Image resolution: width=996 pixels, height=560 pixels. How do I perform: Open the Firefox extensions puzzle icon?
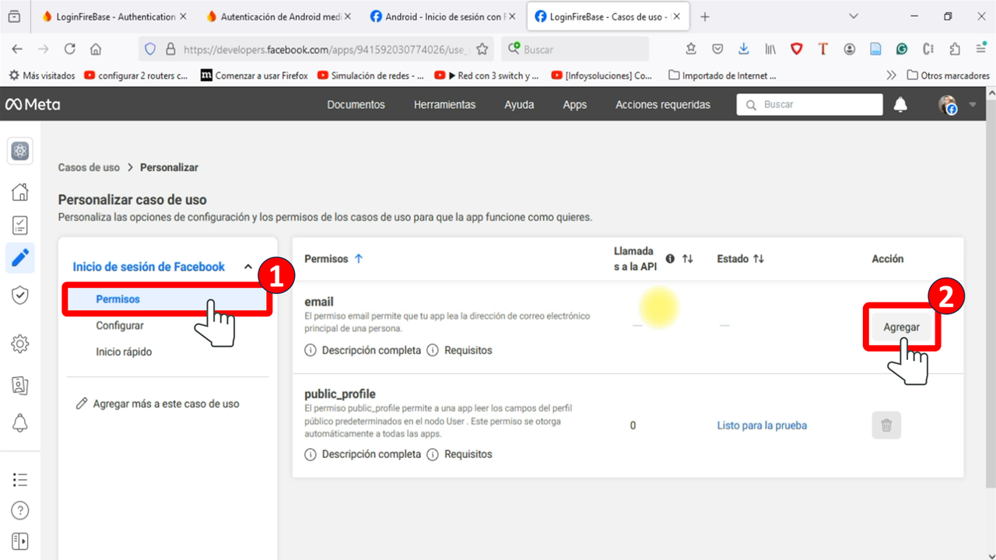click(x=955, y=49)
